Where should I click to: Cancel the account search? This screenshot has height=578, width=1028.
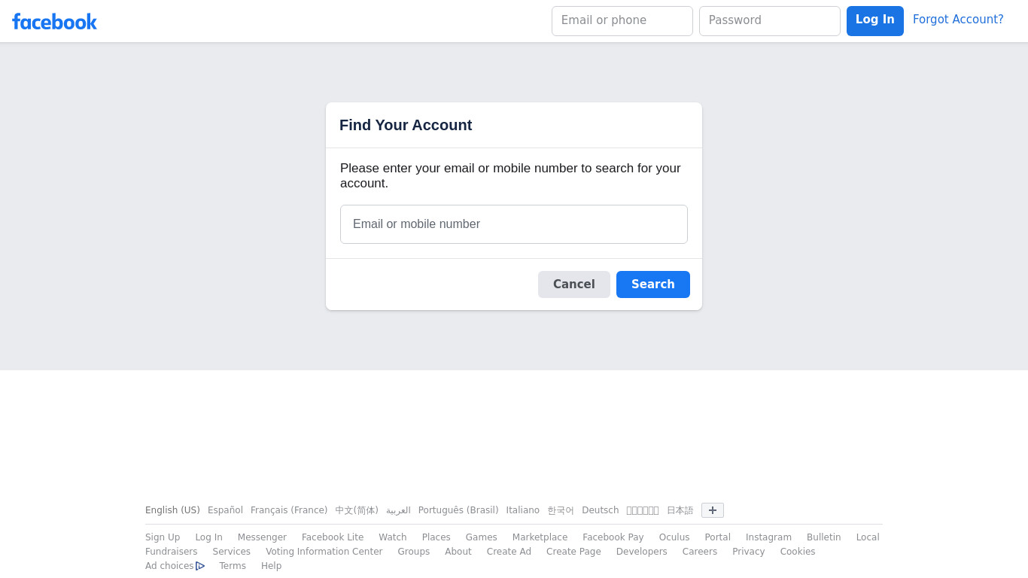coord(574,284)
